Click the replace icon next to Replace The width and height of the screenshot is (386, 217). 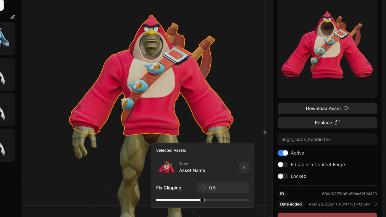[337, 123]
